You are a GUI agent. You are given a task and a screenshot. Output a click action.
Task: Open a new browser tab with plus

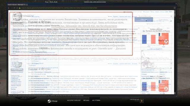click(x=27, y=5)
